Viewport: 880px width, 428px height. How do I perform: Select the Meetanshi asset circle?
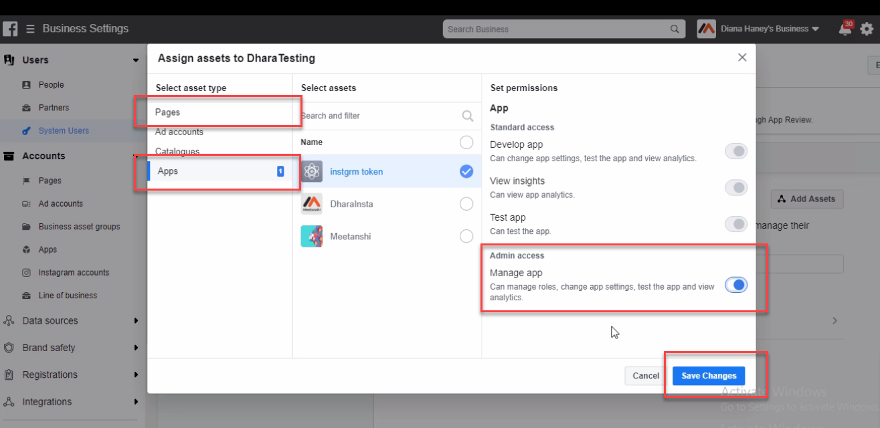coord(466,236)
